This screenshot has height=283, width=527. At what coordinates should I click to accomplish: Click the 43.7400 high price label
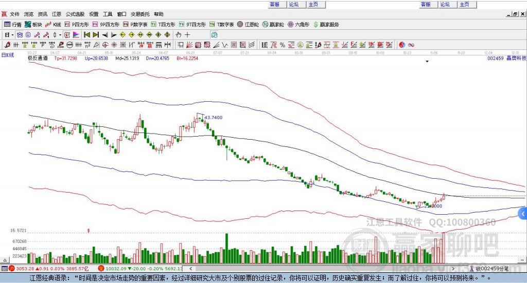(x=214, y=118)
